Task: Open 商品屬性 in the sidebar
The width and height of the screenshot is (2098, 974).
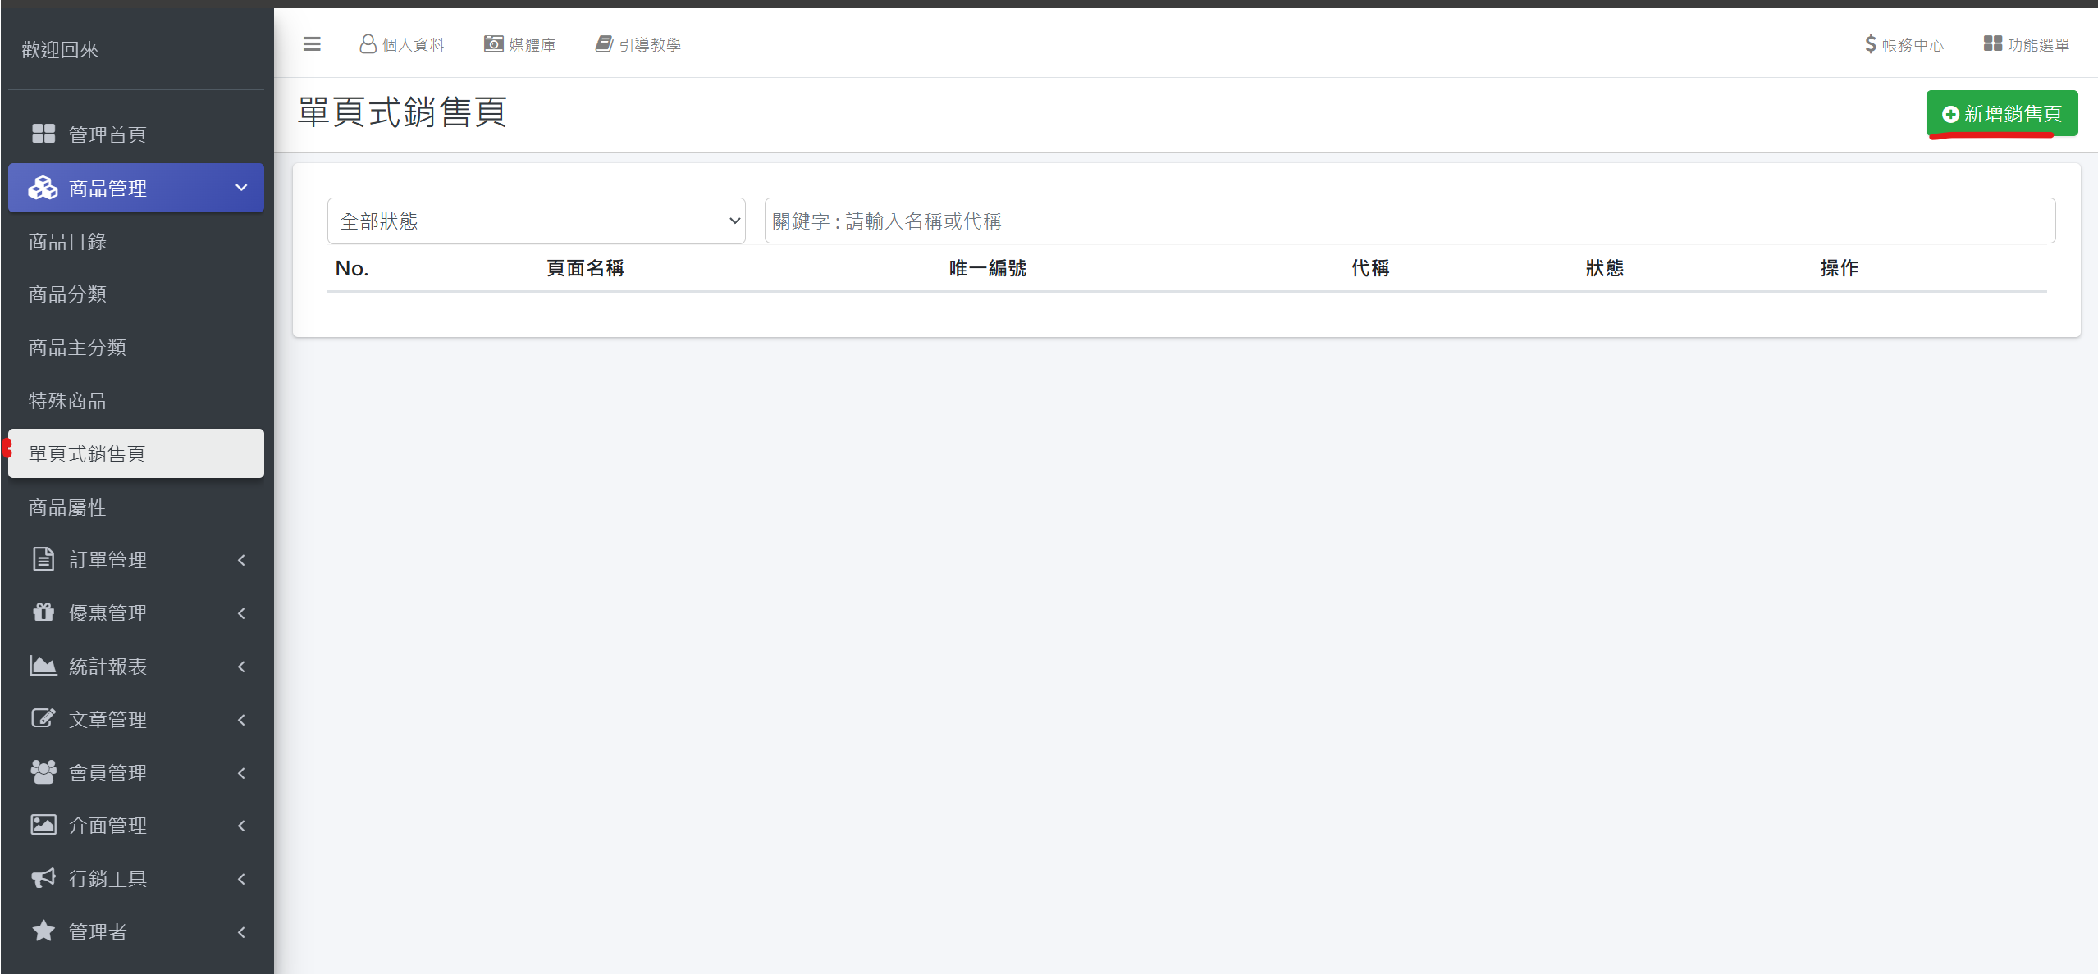Action: (x=67, y=507)
